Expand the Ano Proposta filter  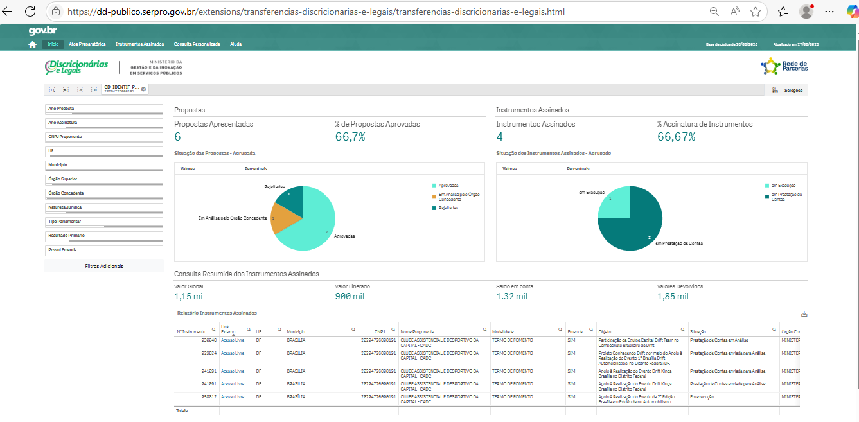[103, 109]
